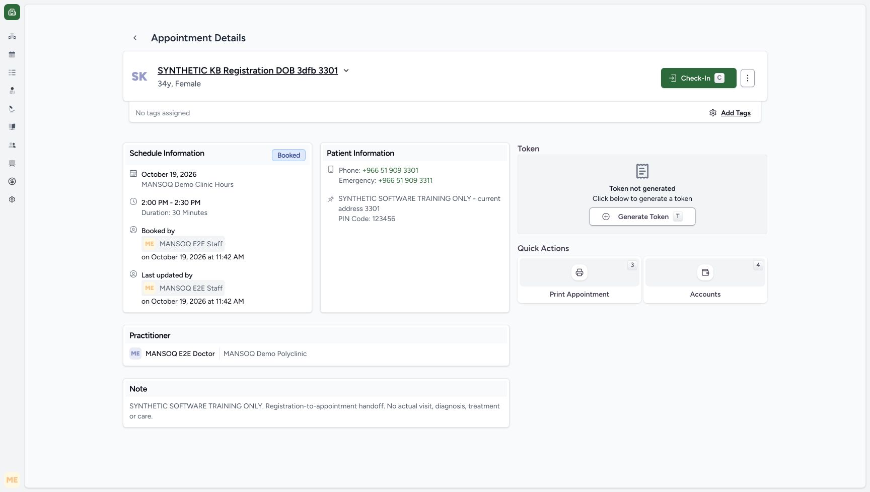This screenshot has height=492, width=870.
Task: Click the October 19, 2026 schedule date
Action: 169,174
